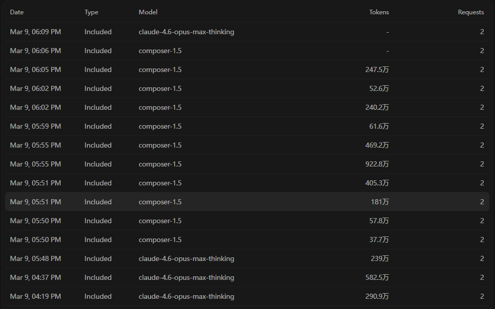Click the 247.5万 tokens value
The image size is (495, 309).
pos(377,69)
